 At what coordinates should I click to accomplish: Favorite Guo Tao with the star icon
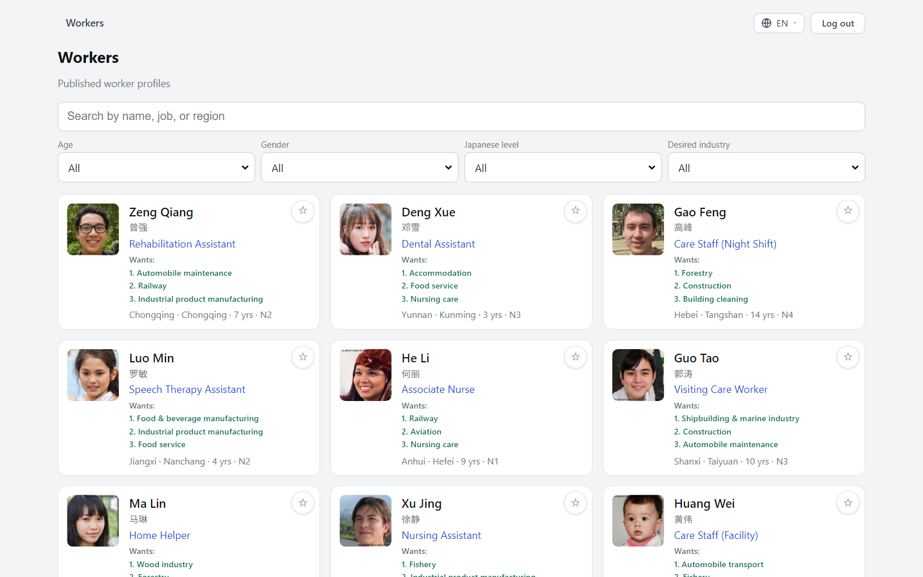pyautogui.click(x=848, y=357)
